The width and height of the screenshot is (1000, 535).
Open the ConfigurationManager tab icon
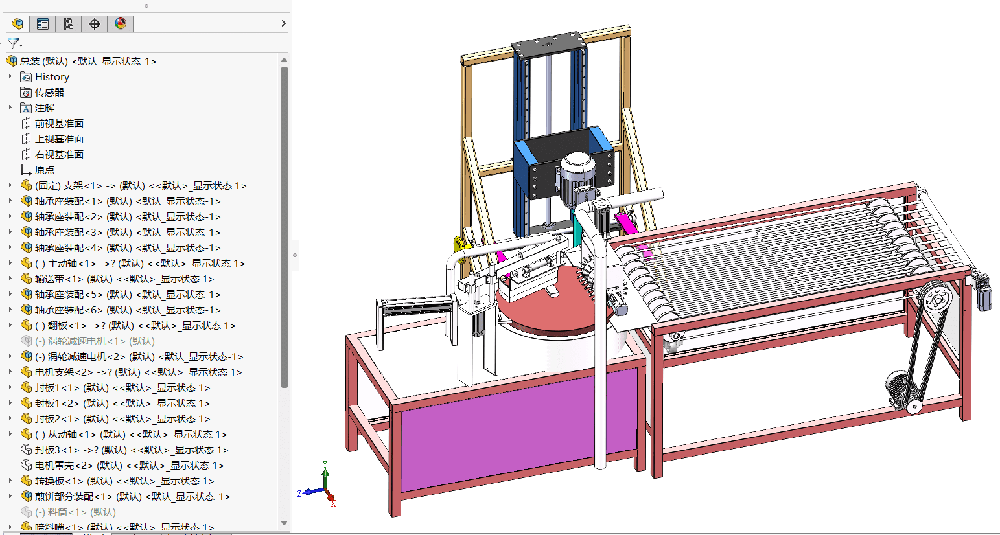pyautogui.click(x=69, y=24)
